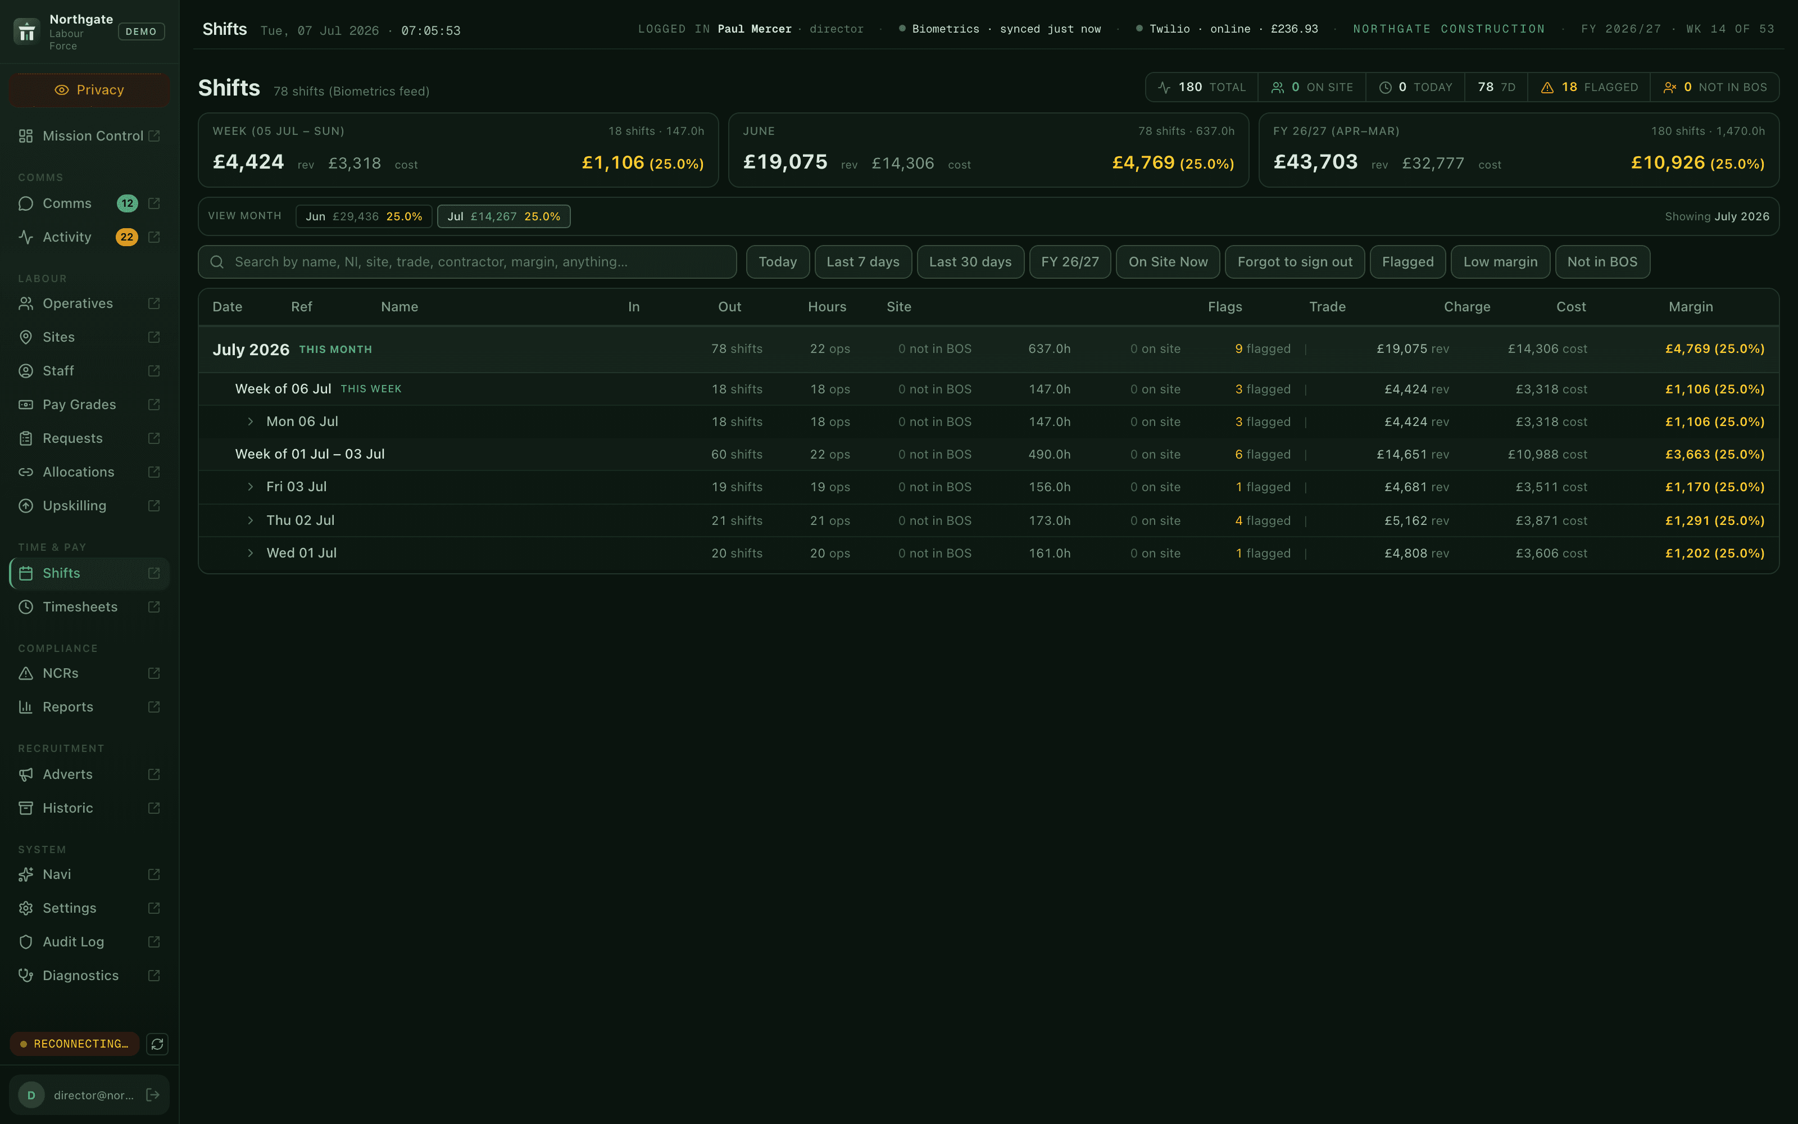Click the 0 Today stat pill
This screenshot has width=1798, height=1124.
[1415, 88]
